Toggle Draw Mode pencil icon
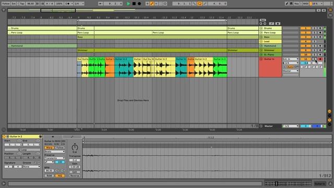Screen dimensions: 334x188 (287, 4)
